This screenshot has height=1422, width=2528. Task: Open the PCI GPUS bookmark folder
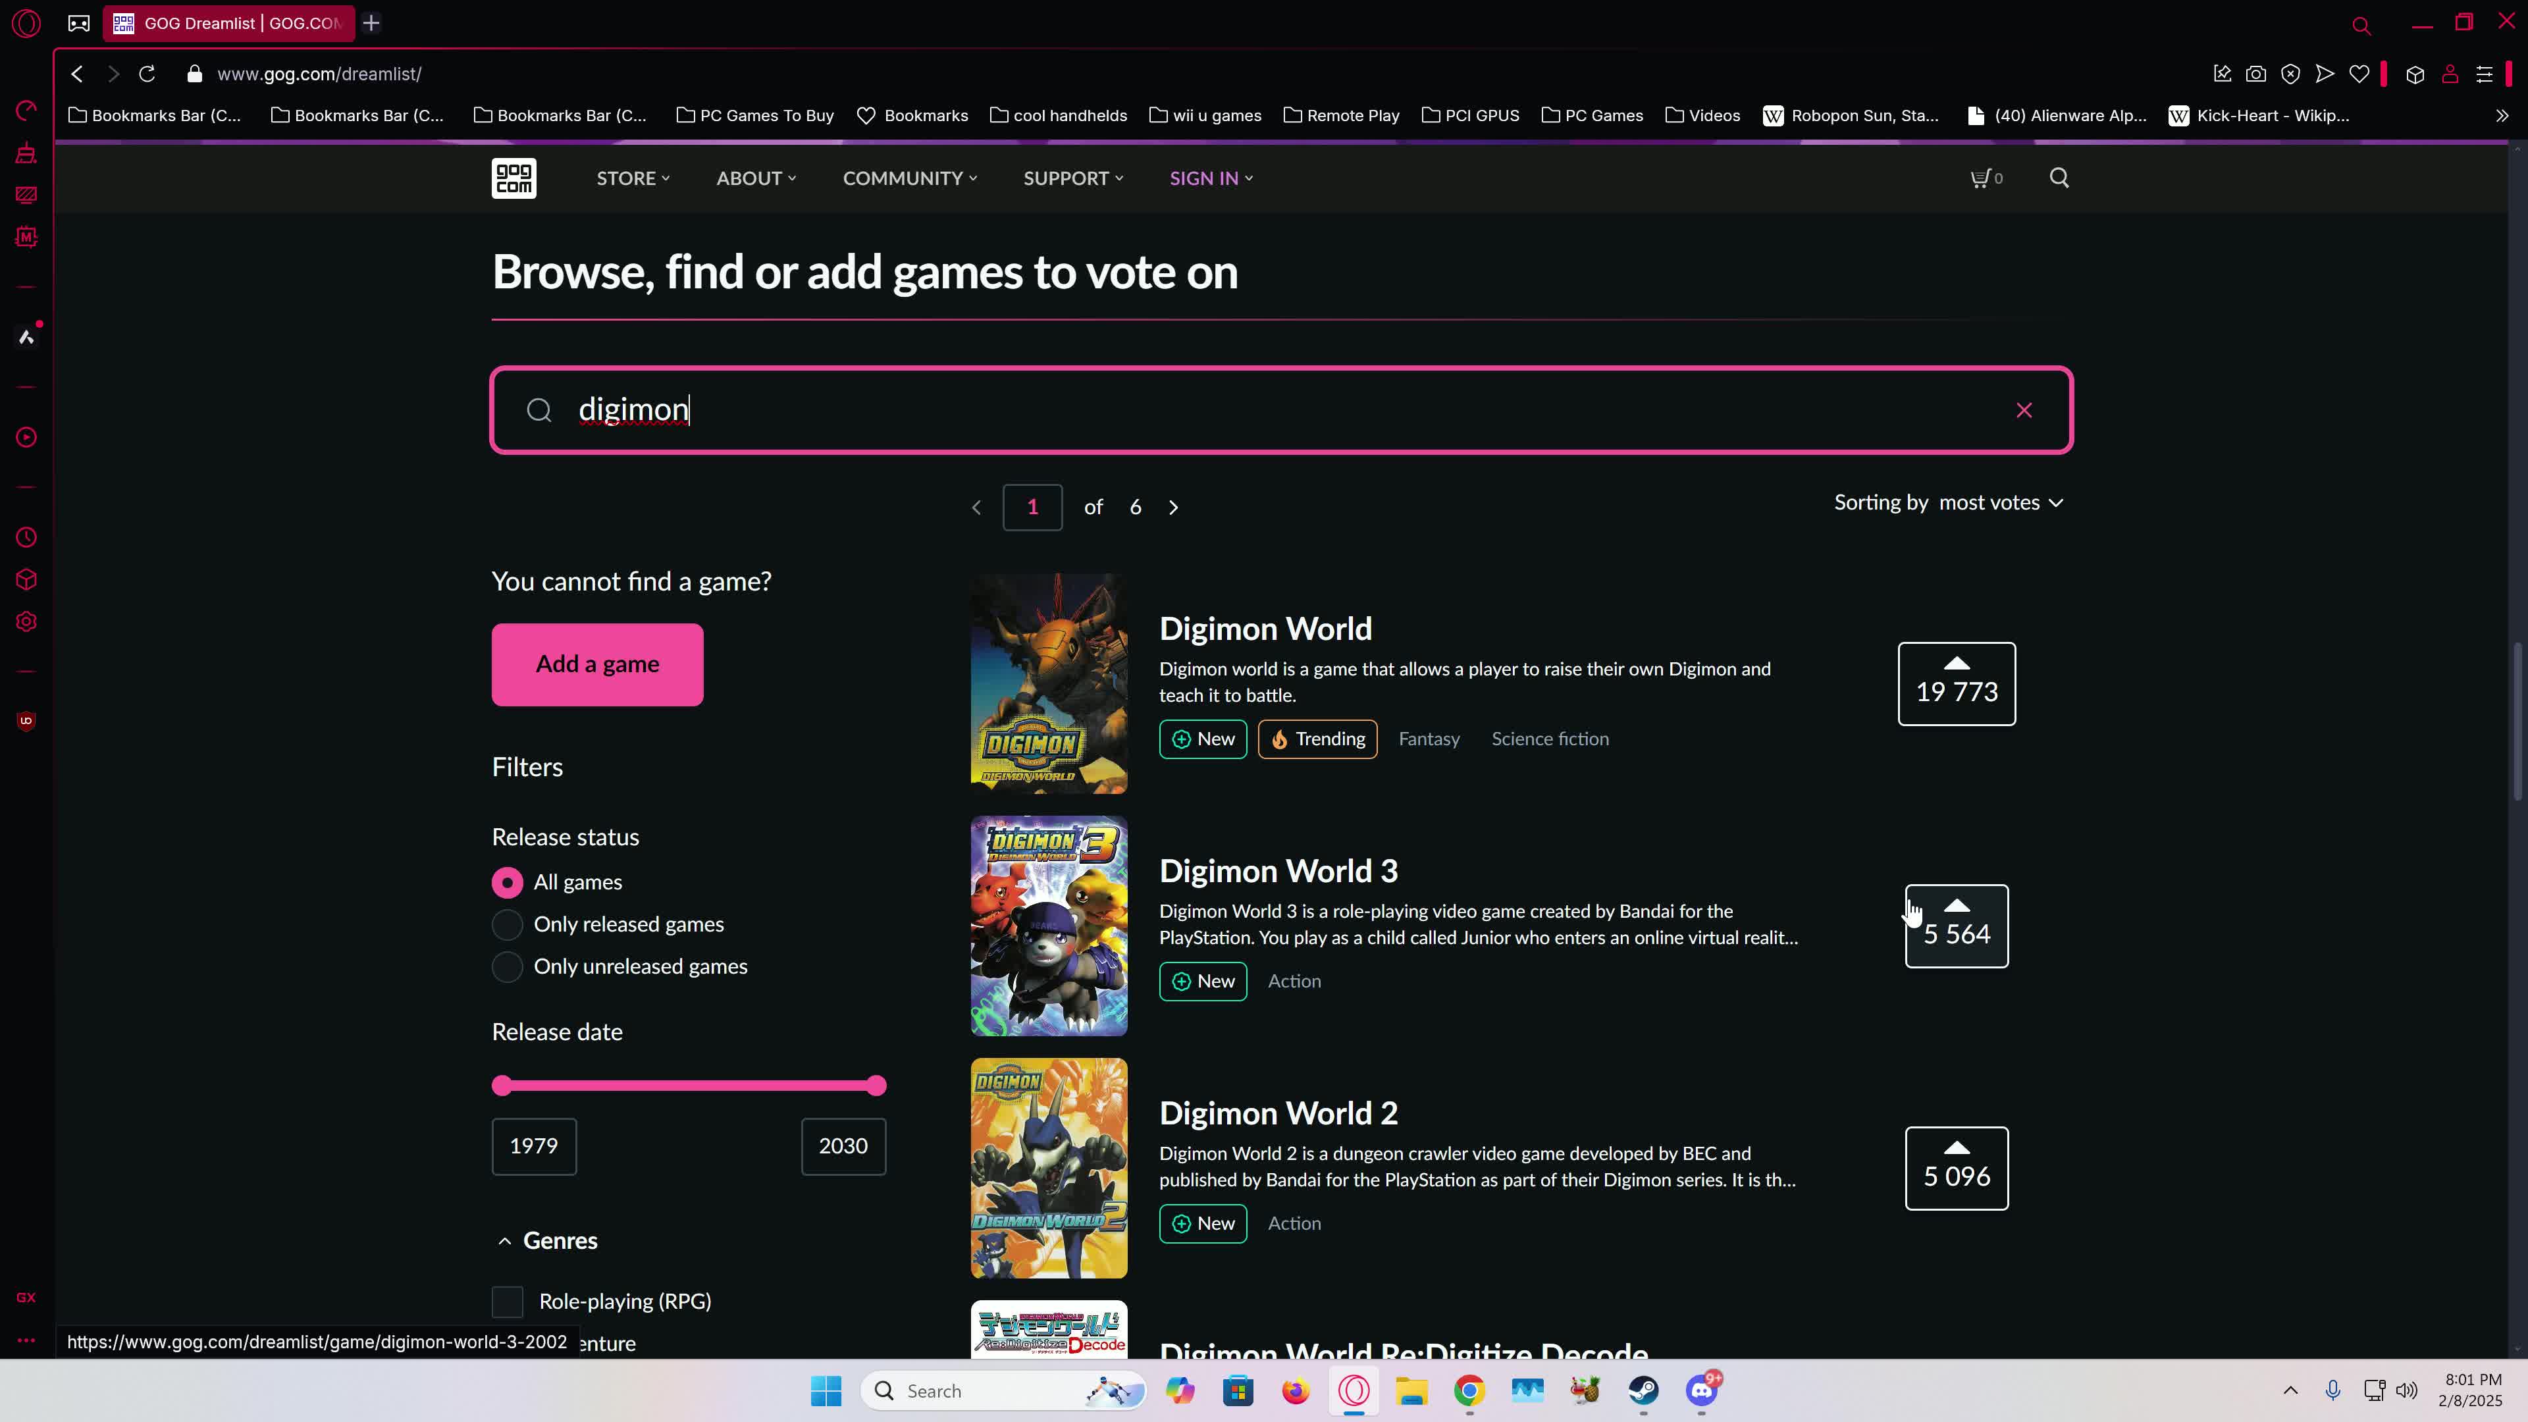[x=1471, y=116]
